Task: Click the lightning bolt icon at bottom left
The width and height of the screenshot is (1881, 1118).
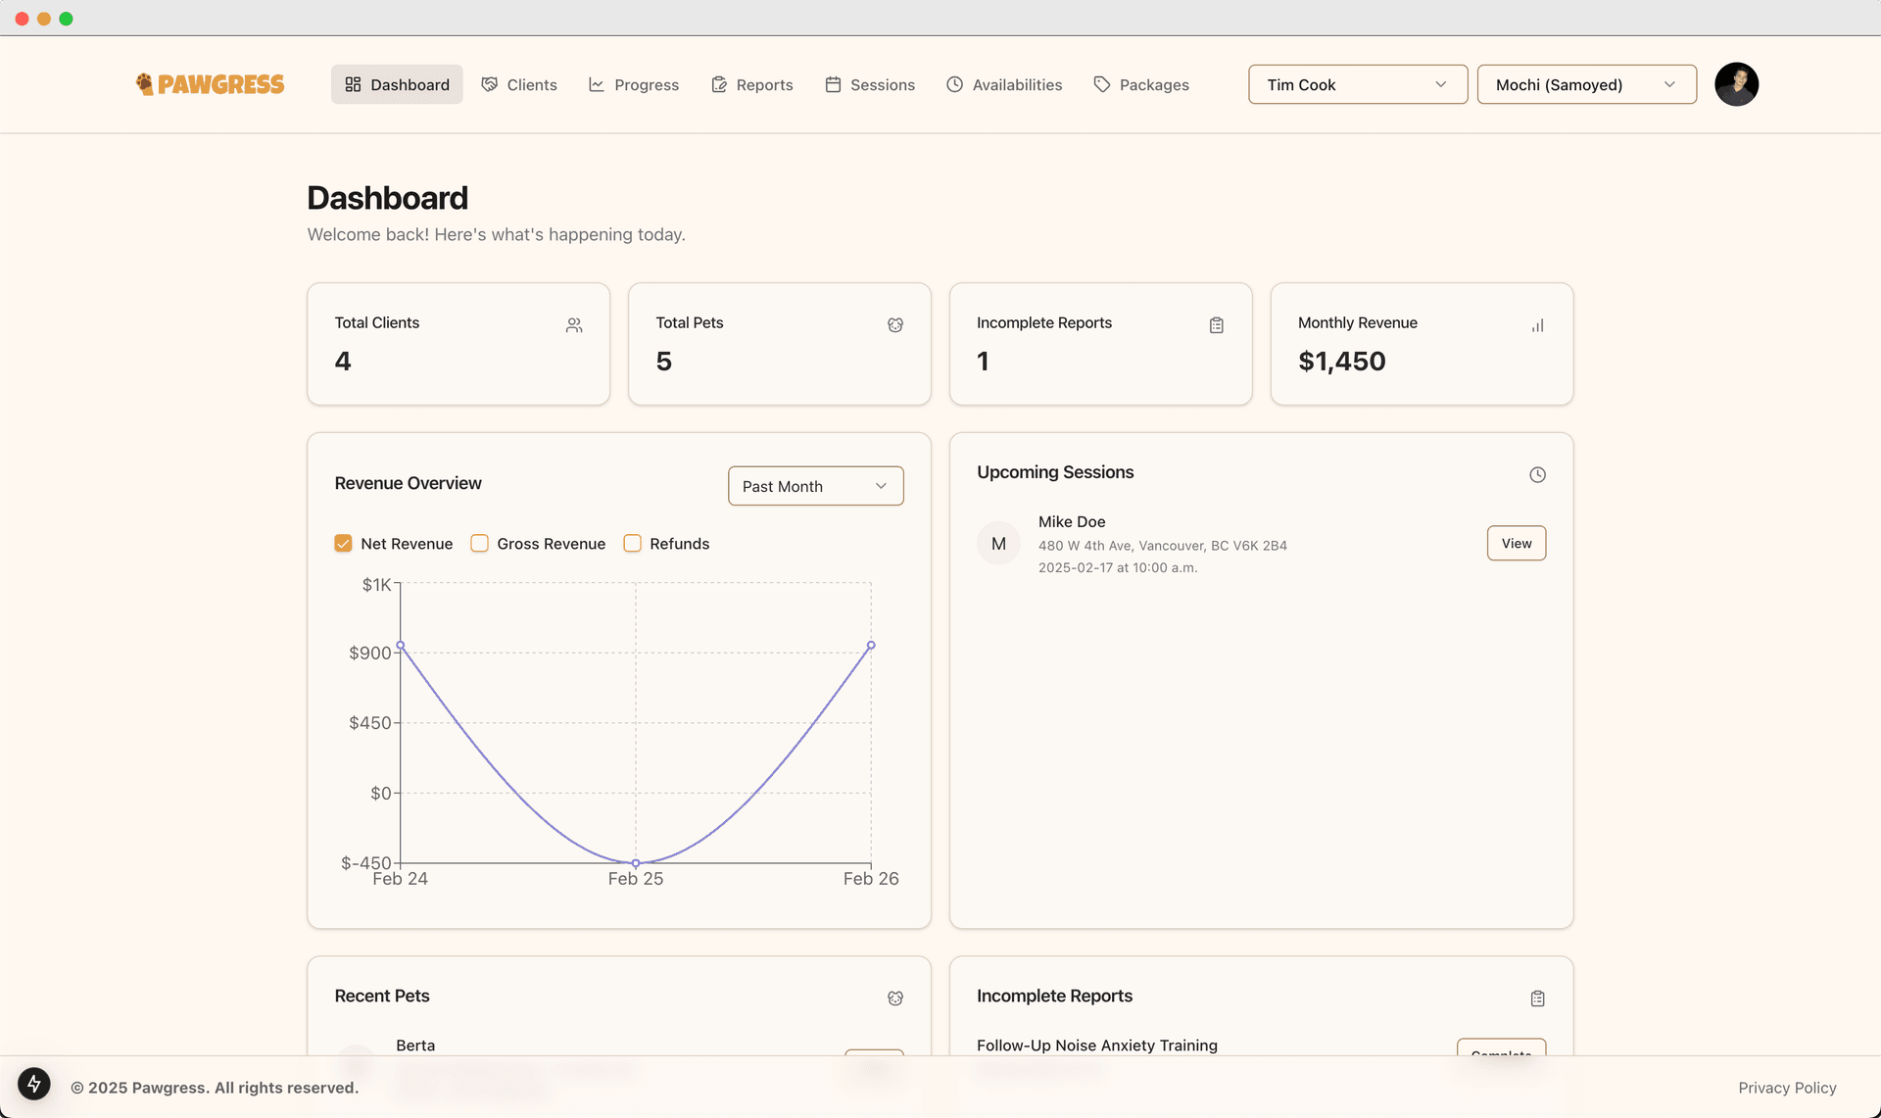Action: tap(33, 1085)
